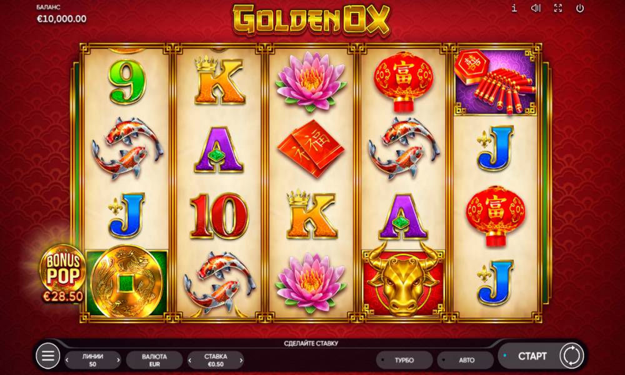The height and width of the screenshot is (375, 625).
Task: Toggle Турбо mode
Action: tap(404, 360)
